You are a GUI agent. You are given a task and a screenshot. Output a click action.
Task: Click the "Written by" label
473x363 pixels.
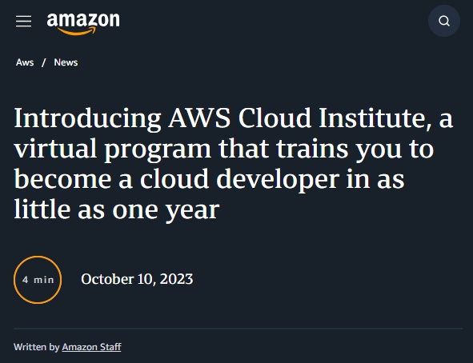[x=37, y=347]
